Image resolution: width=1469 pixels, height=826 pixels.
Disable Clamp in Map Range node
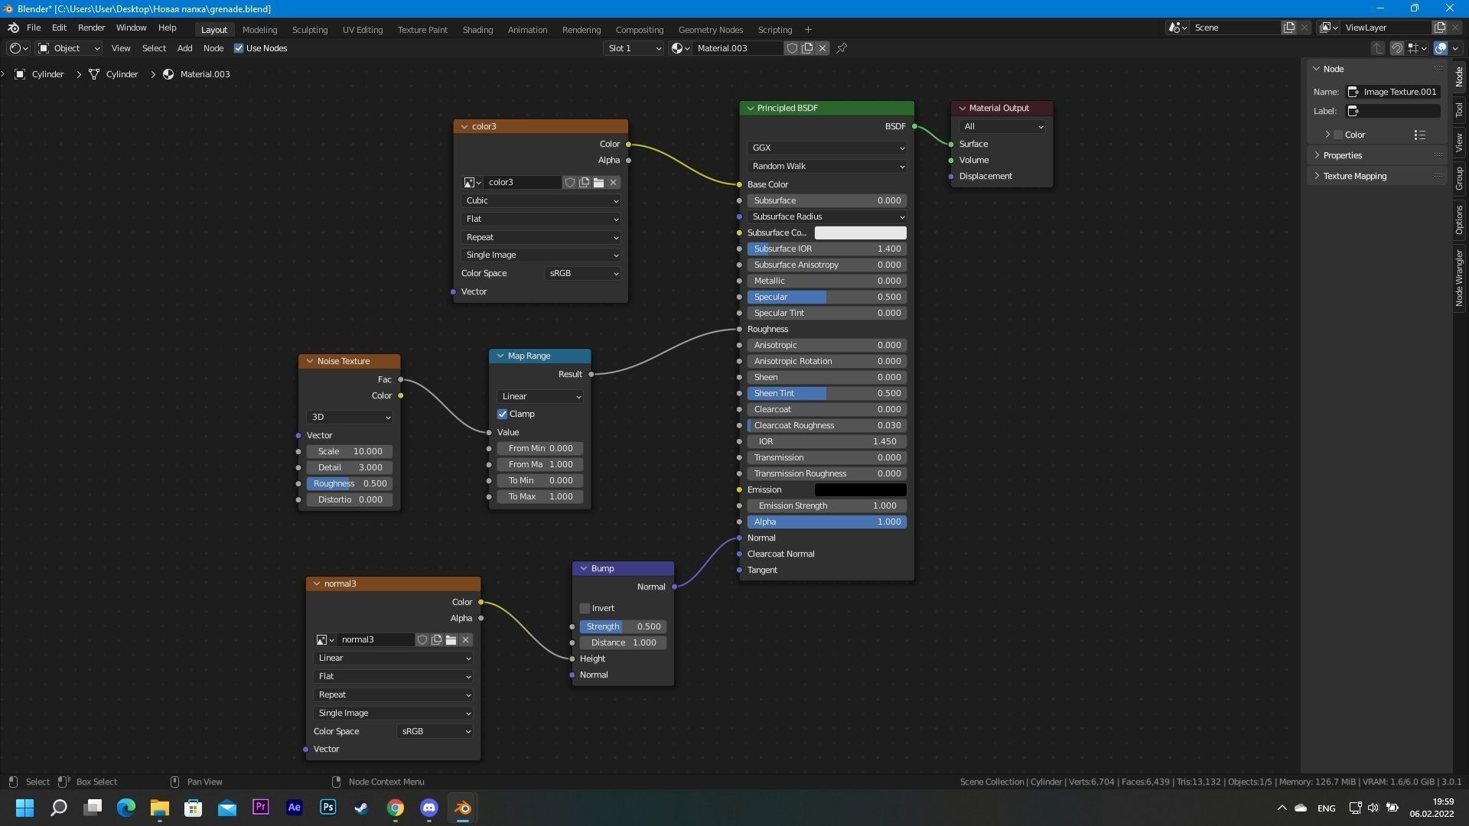coord(503,414)
